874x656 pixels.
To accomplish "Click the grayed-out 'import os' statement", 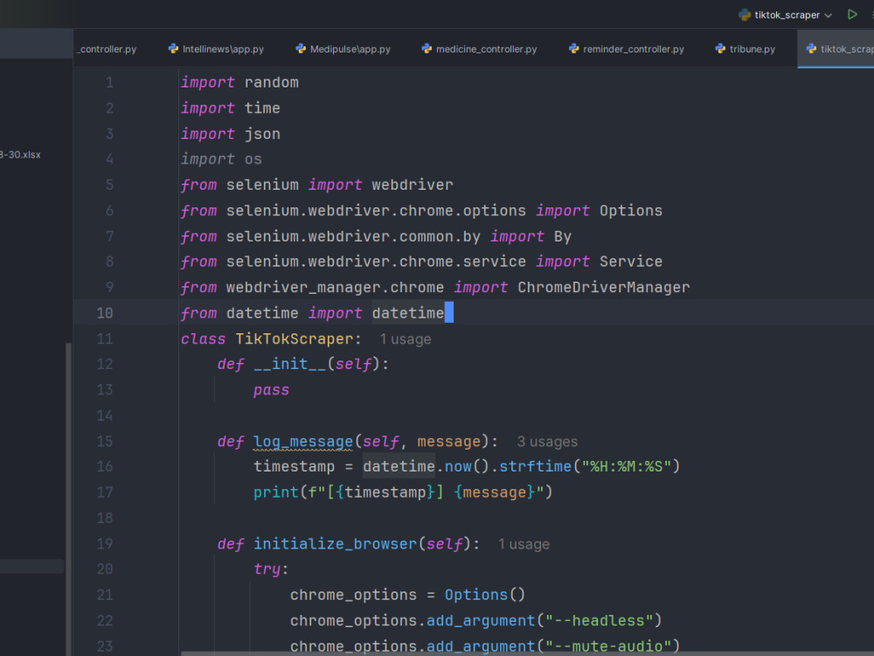I will pos(221,159).
